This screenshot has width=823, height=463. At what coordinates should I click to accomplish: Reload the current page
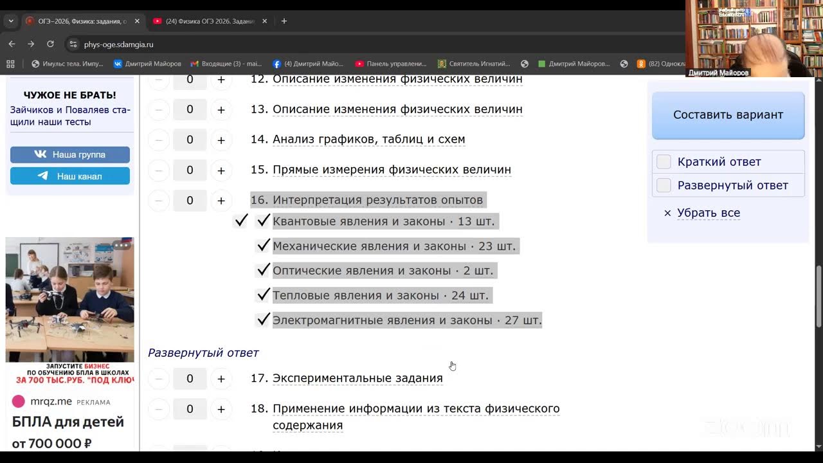click(x=50, y=44)
